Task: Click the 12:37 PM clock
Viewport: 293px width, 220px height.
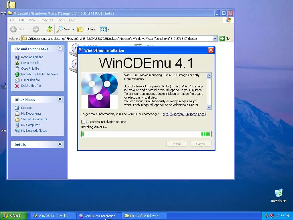Action: pyautogui.click(x=282, y=216)
